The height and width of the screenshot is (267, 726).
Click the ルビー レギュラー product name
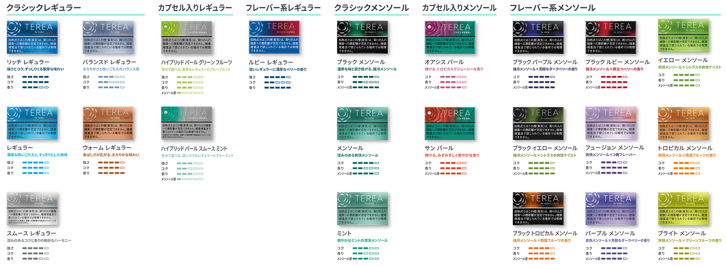coord(271,62)
